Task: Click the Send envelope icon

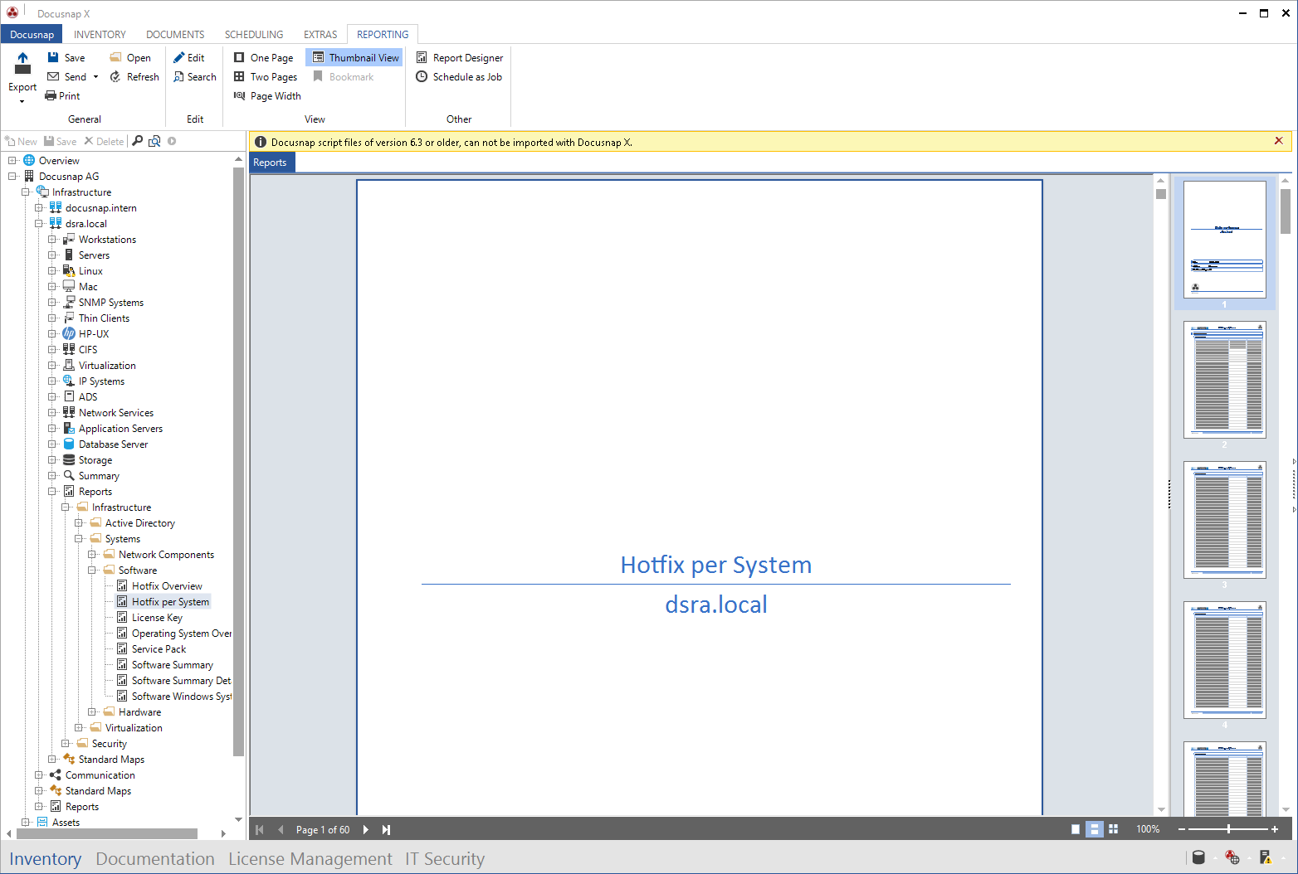Action: (53, 76)
